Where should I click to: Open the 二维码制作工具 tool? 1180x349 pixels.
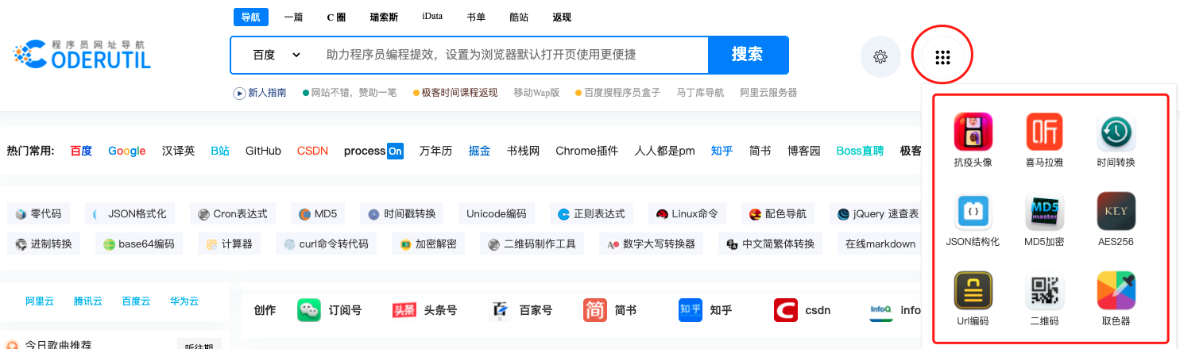(532, 244)
